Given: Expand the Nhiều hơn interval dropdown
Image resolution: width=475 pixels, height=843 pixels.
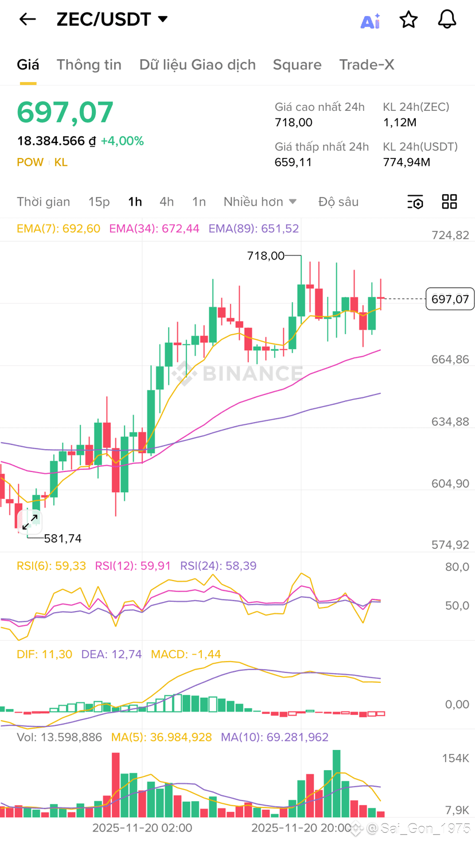Looking at the screenshot, I should pyautogui.click(x=260, y=202).
